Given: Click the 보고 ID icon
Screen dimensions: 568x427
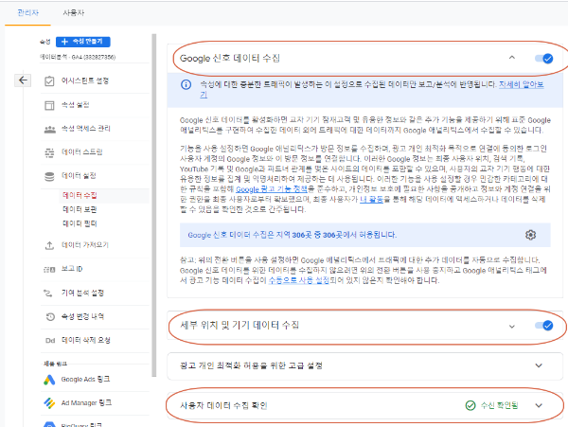Looking at the screenshot, I should [49, 269].
